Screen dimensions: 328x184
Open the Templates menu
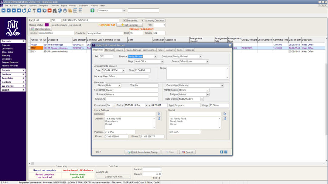[44, 5]
